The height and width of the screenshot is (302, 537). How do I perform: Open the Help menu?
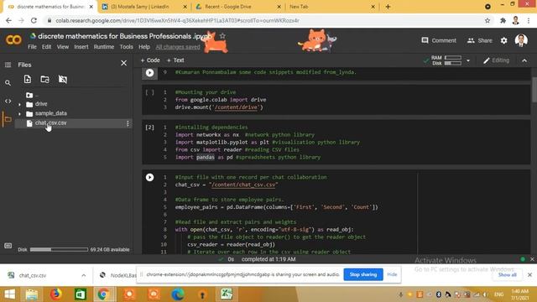144,47
